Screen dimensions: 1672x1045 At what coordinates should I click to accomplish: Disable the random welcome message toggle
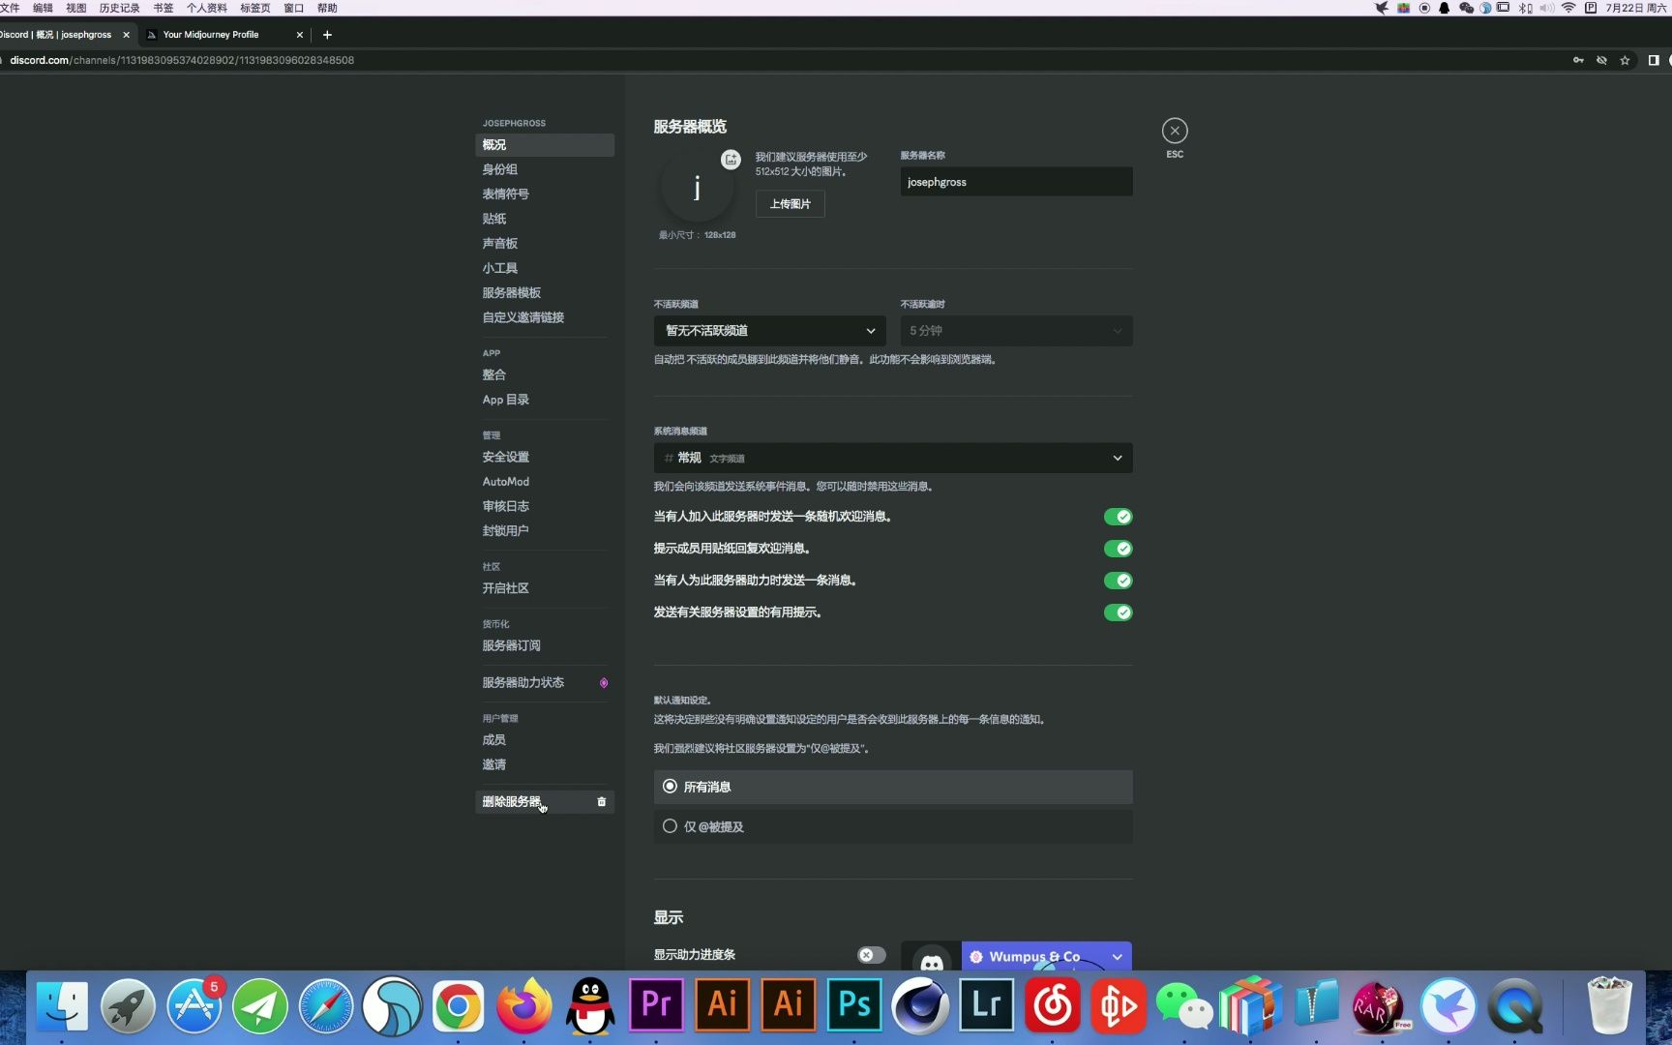(1118, 516)
